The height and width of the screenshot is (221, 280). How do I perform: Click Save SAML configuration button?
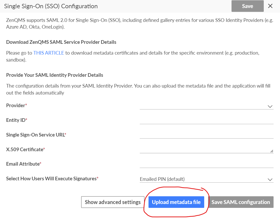tap(241, 202)
